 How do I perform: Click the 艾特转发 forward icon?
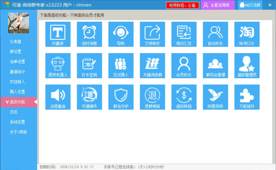click(152, 34)
